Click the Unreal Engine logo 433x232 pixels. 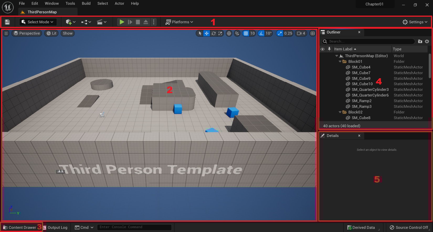[8, 7]
